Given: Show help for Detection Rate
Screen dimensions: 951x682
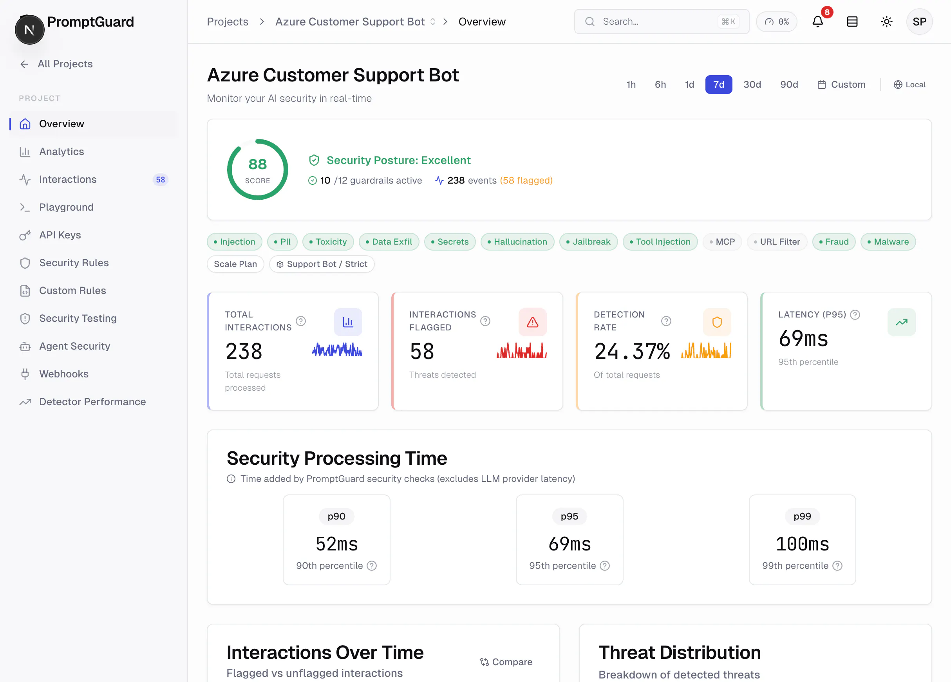Looking at the screenshot, I should [666, 321].
